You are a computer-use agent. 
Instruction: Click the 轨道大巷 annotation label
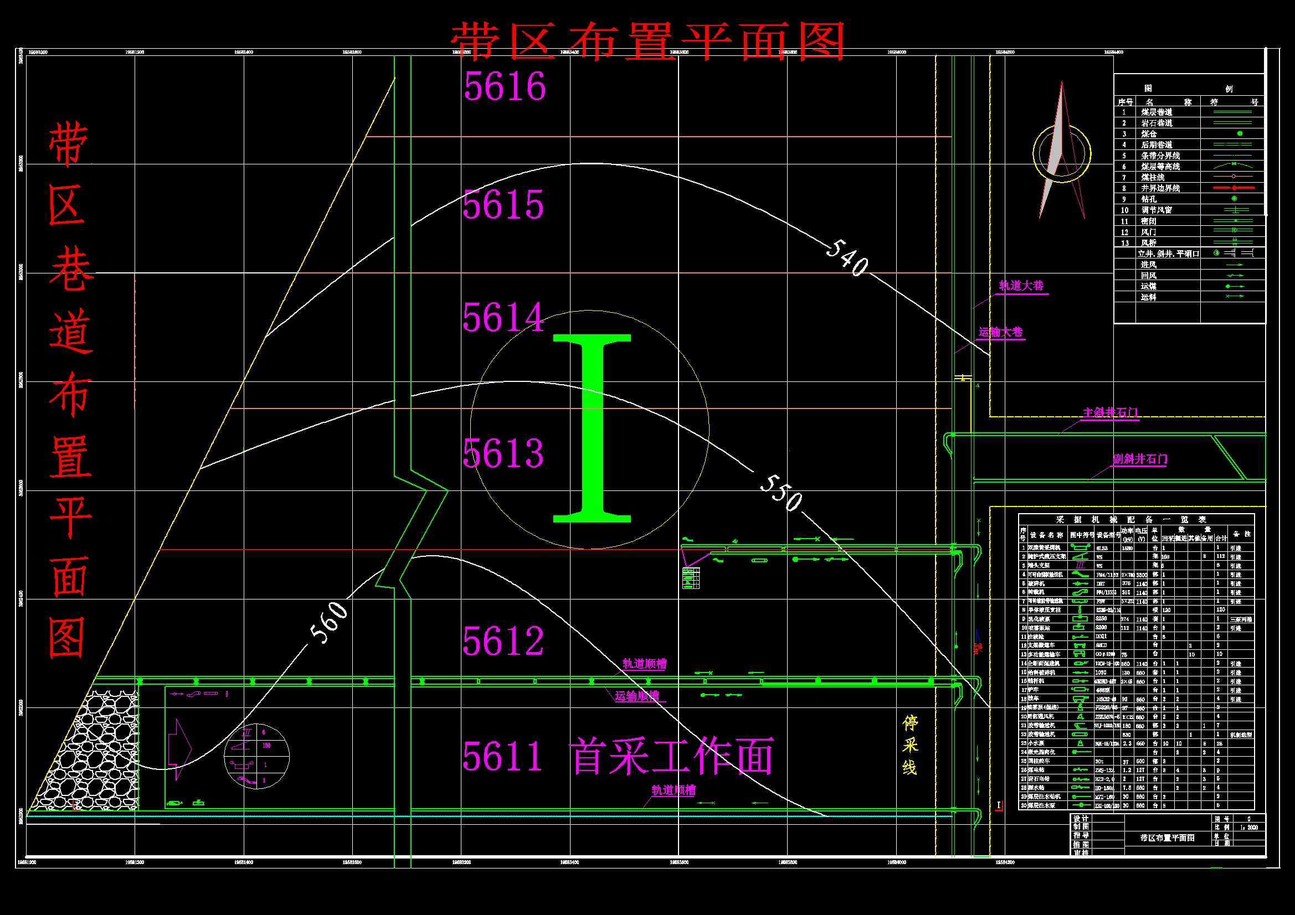point(1021,286)
